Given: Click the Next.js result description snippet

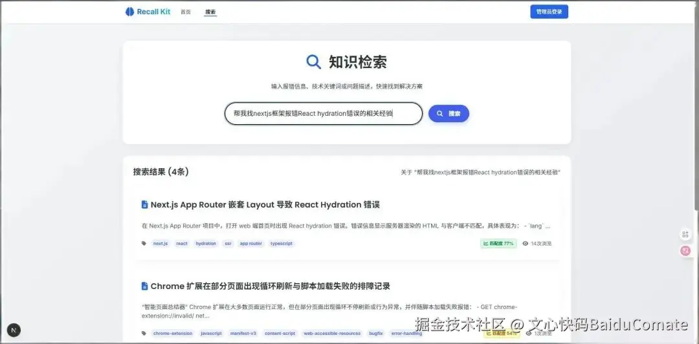Looking at the screenshot, I should pyautogui.click(x=346, y=226).
